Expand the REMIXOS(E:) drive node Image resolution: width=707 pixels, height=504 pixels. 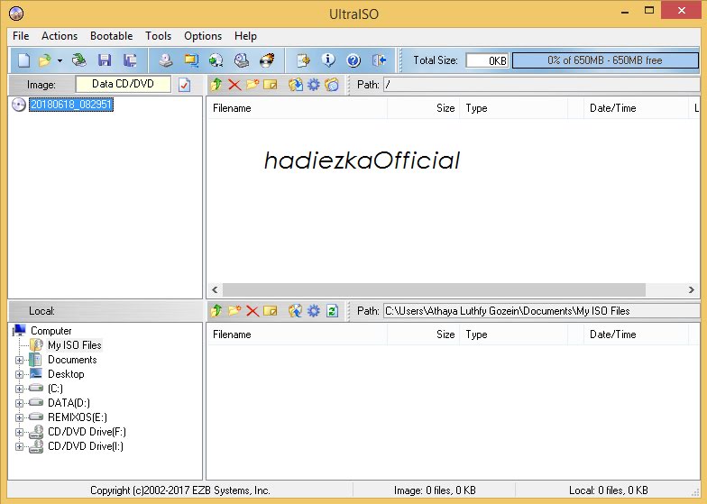pyautogui.click(x=19, y=418)
